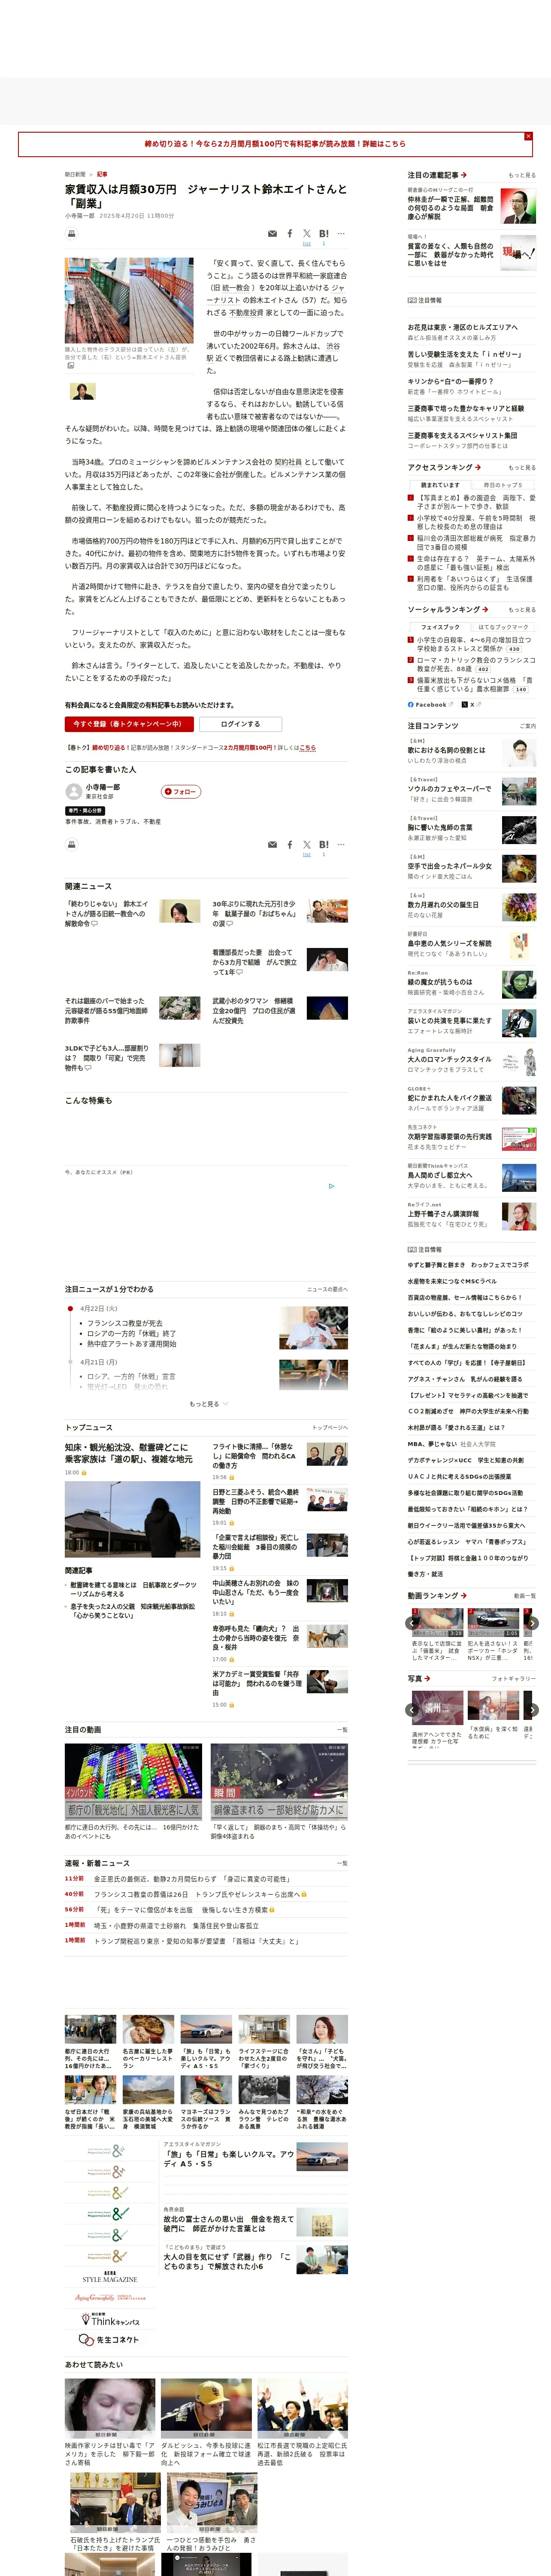Screen dimensions: 551x2576
Task: Open もっと見る beside 注目の連載記事
Action: pos(522,175)
